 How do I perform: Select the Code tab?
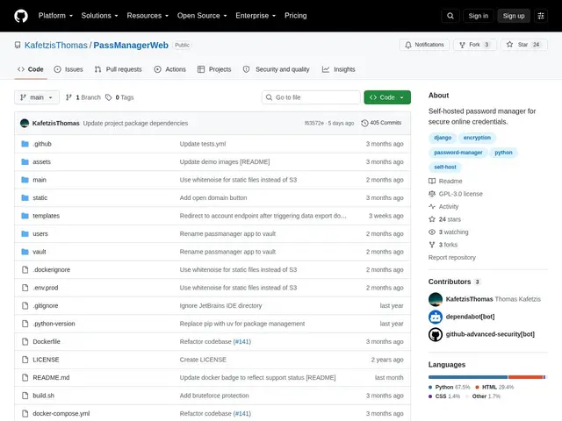click(31, 69)
